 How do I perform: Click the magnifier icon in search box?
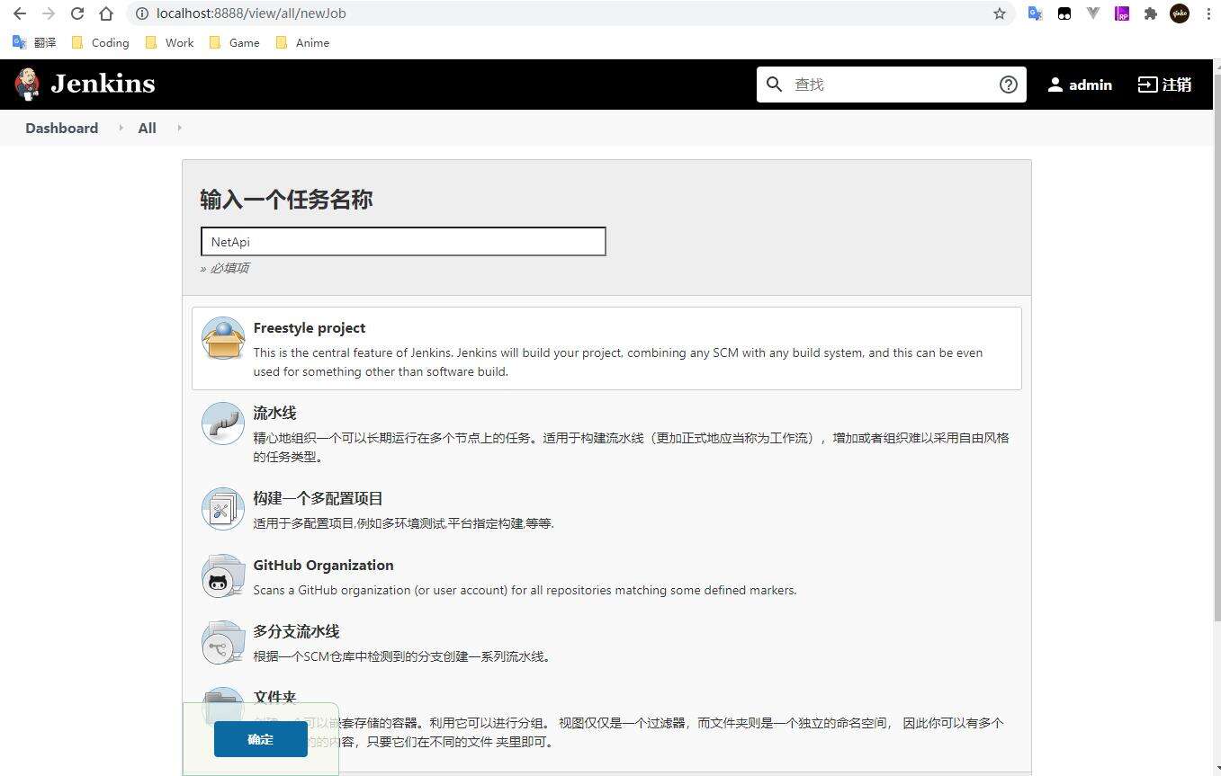pos(775,85)
